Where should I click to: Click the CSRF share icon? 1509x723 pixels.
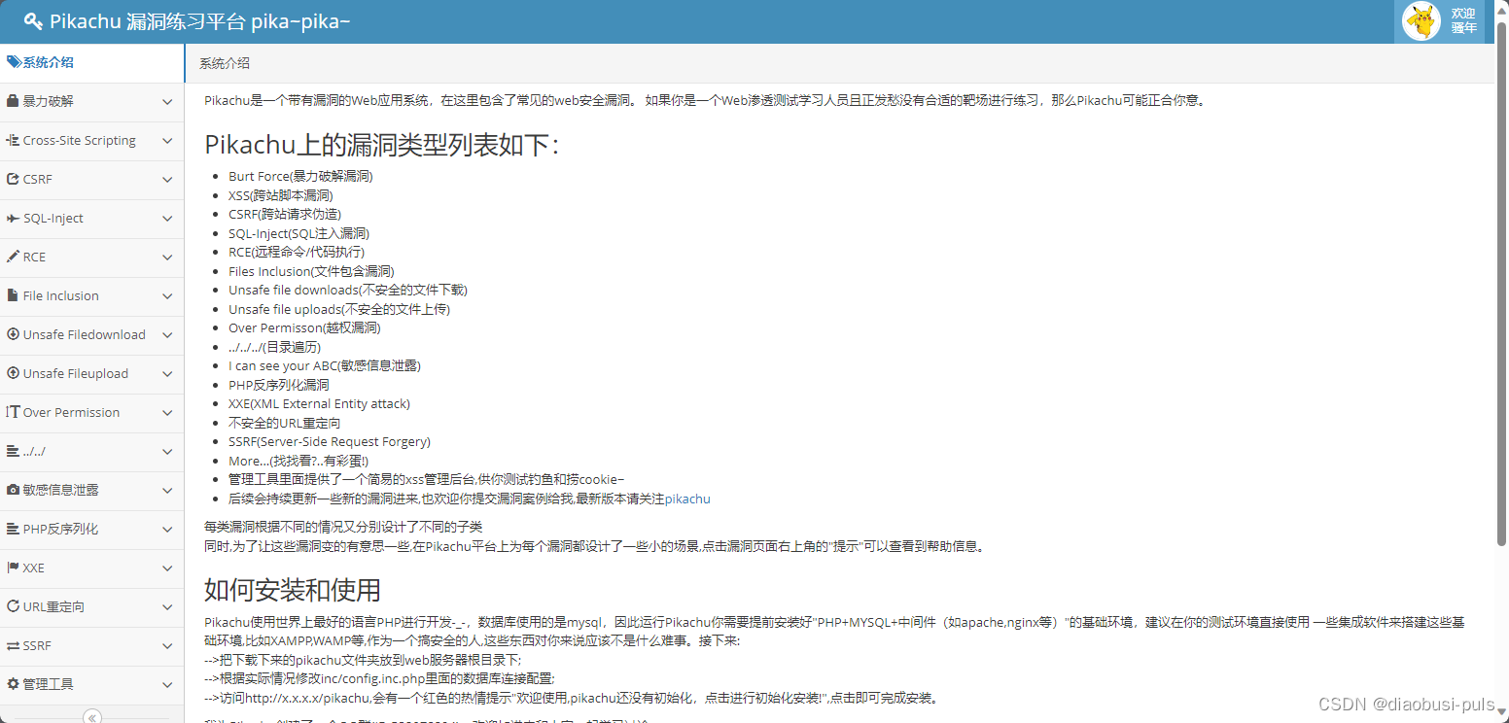click(13, 179)
